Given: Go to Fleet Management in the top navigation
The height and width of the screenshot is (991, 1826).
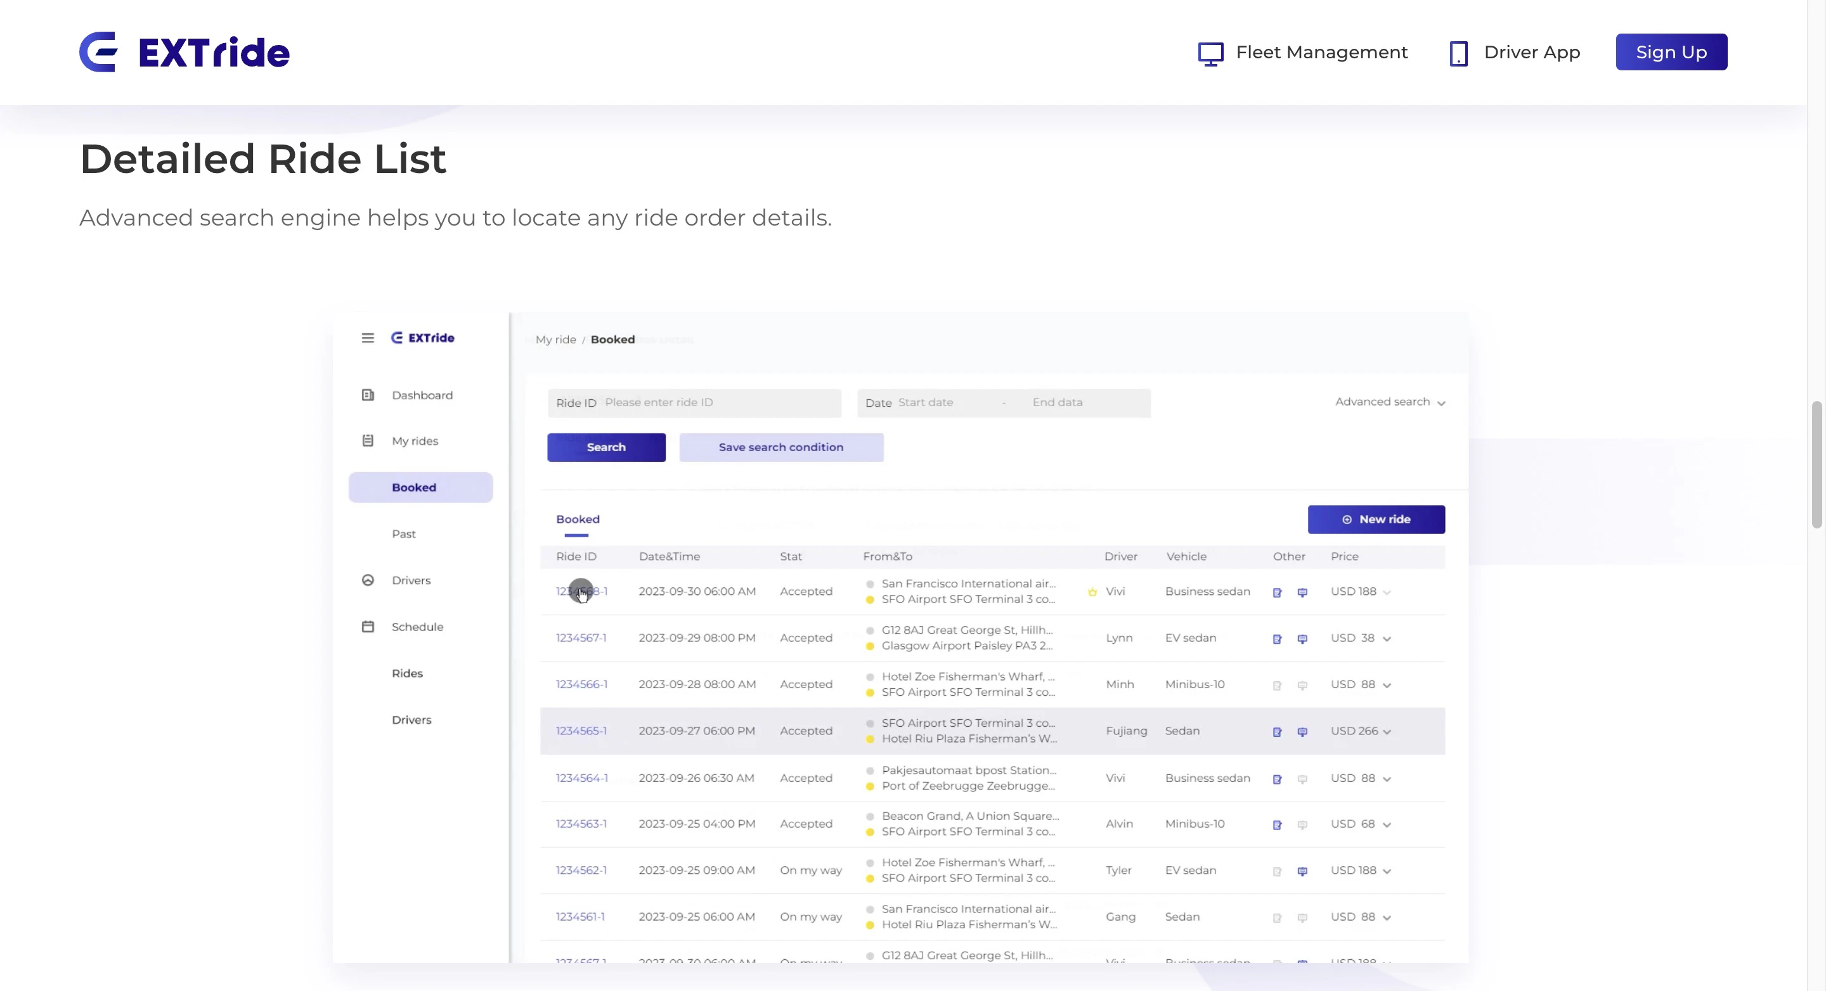Looking at the screenshot, I should pyautogui.click(x=1321, y=52).
